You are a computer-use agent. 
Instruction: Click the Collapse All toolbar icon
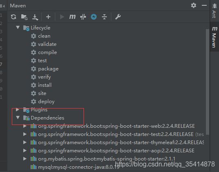pos(104,17)
